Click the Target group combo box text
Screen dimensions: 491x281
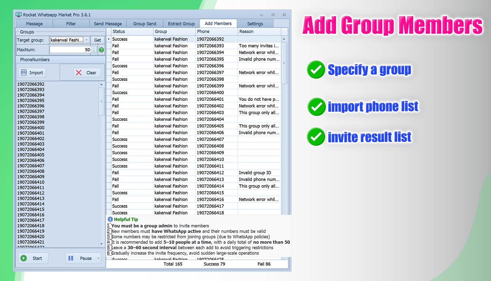click(x=67, y=40)
